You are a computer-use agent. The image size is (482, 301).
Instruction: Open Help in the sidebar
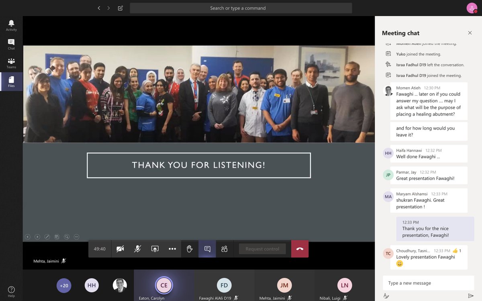[11, 292]
